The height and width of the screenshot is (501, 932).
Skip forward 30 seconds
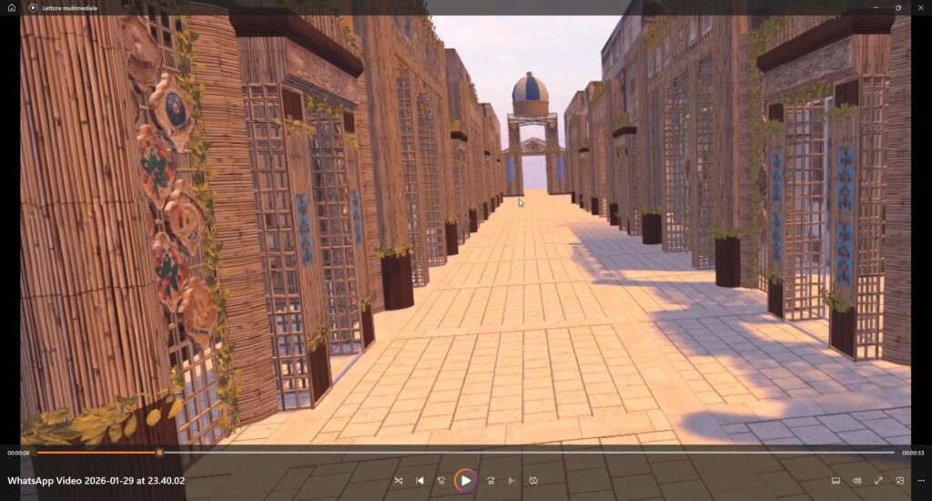click(490, 480)
